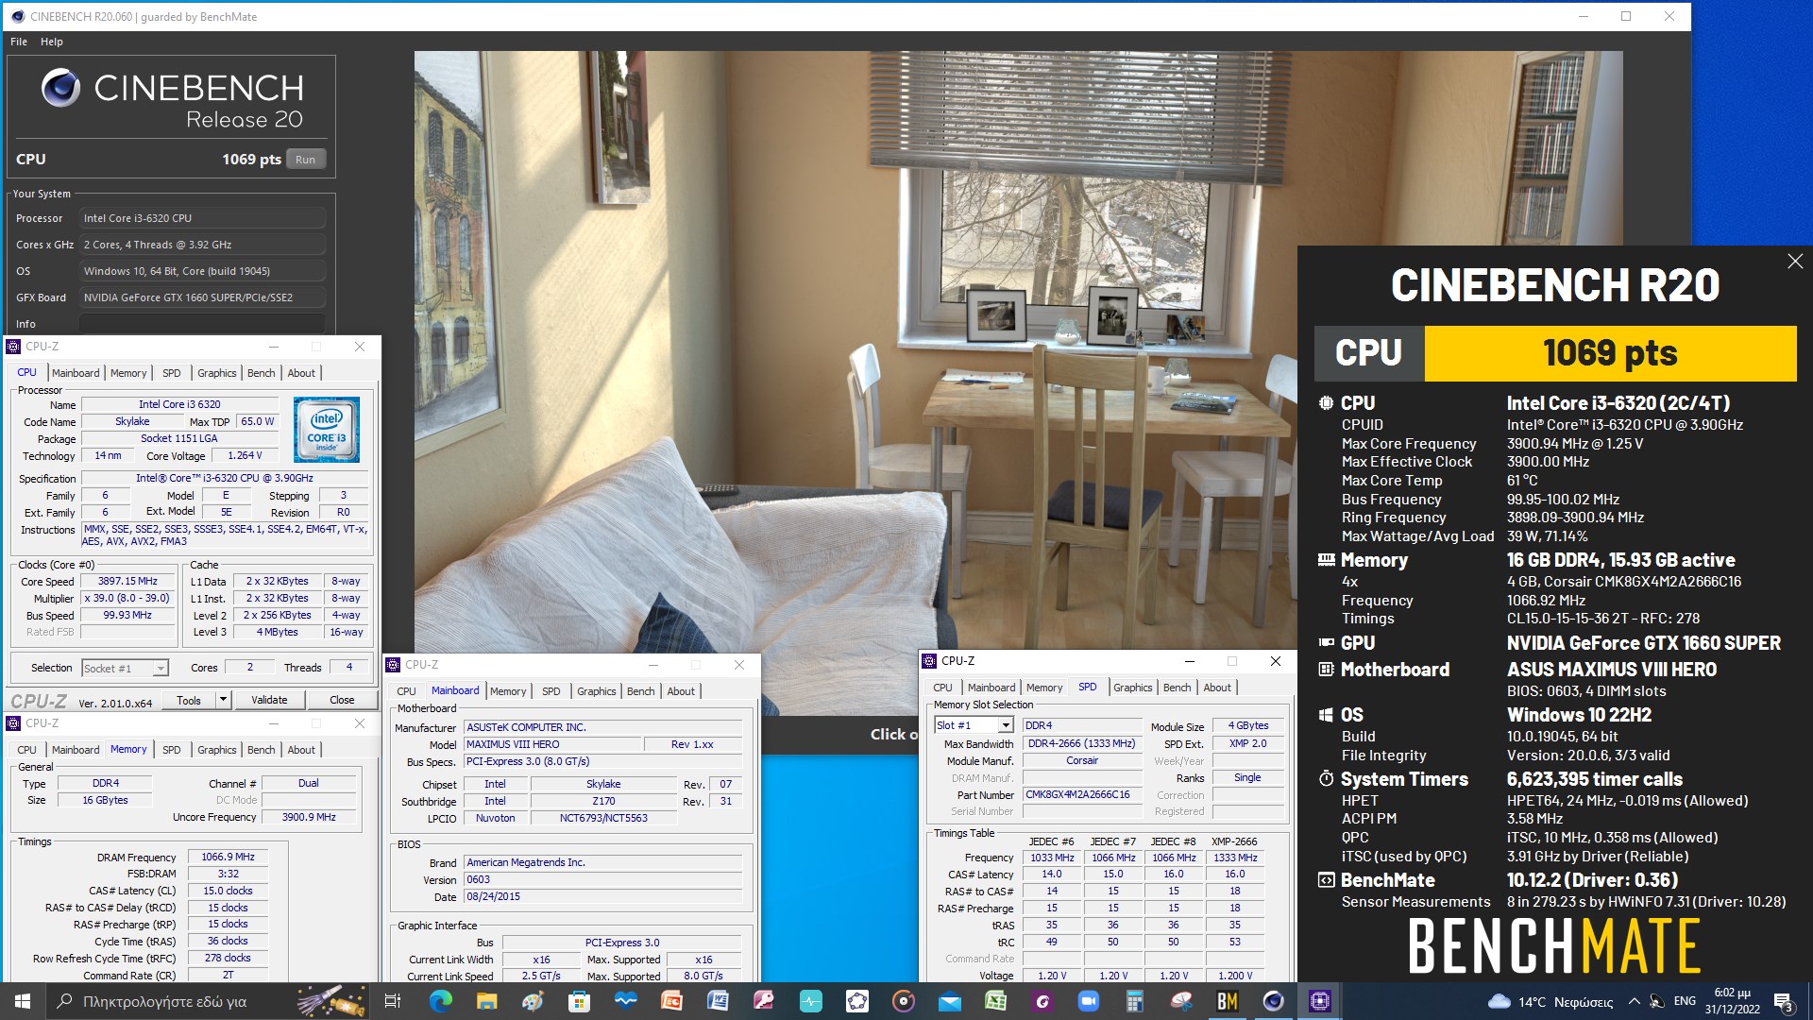The image size is (1813, 1020).
Task: Switch to CPU-Z taskbar icon
Action: point(1319,1001)
